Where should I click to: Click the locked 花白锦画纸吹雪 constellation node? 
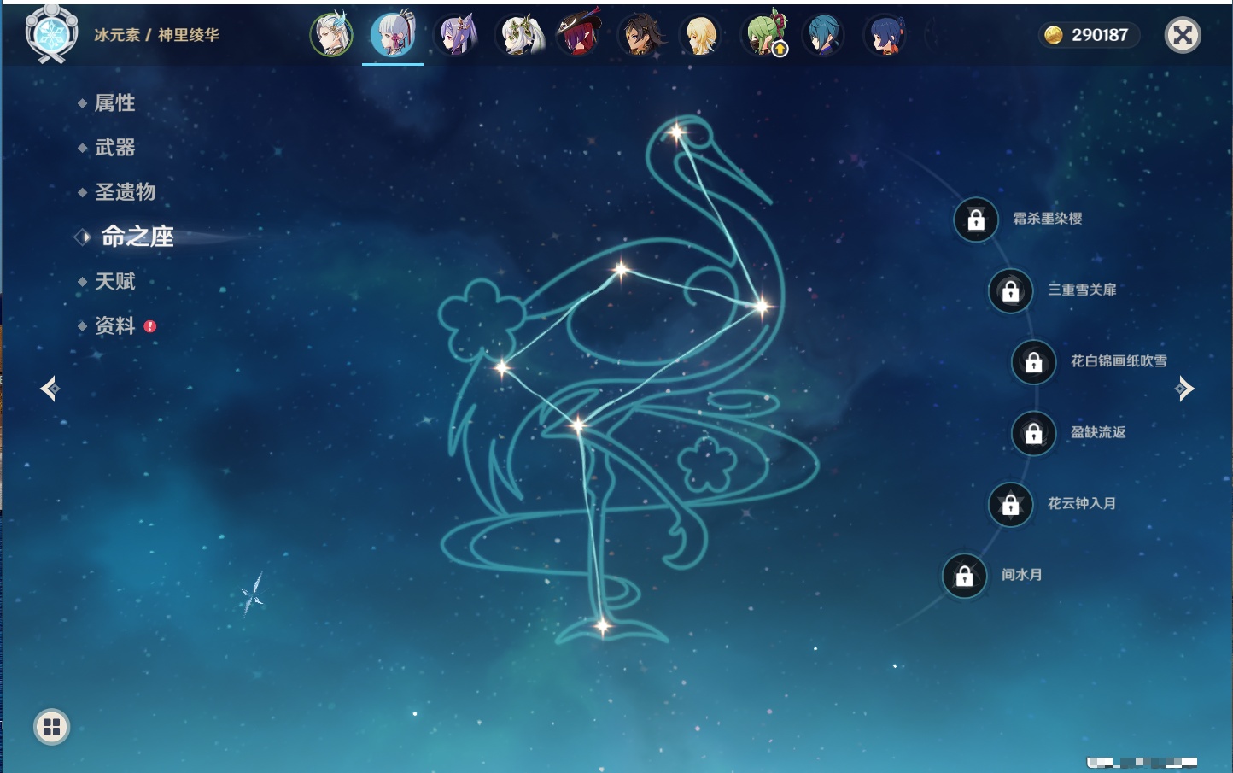(x=1034, y=362)
